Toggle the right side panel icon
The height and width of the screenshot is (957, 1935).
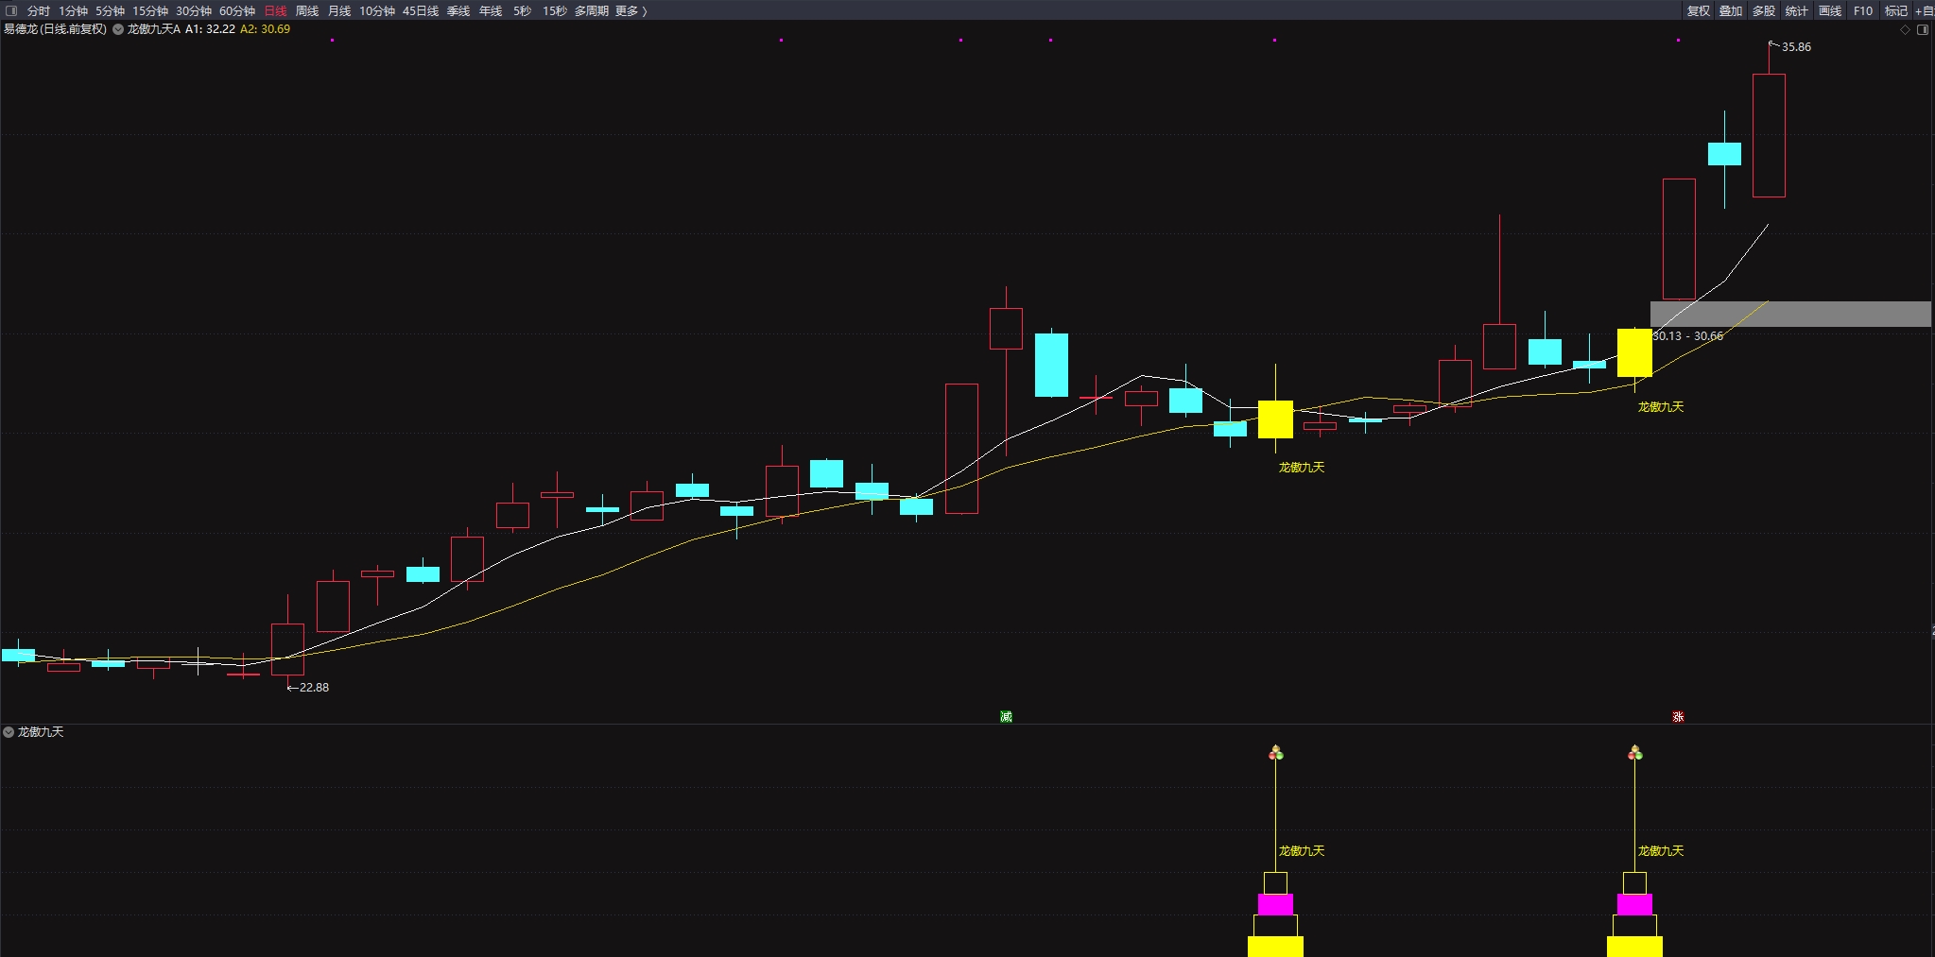[1922, 29]
